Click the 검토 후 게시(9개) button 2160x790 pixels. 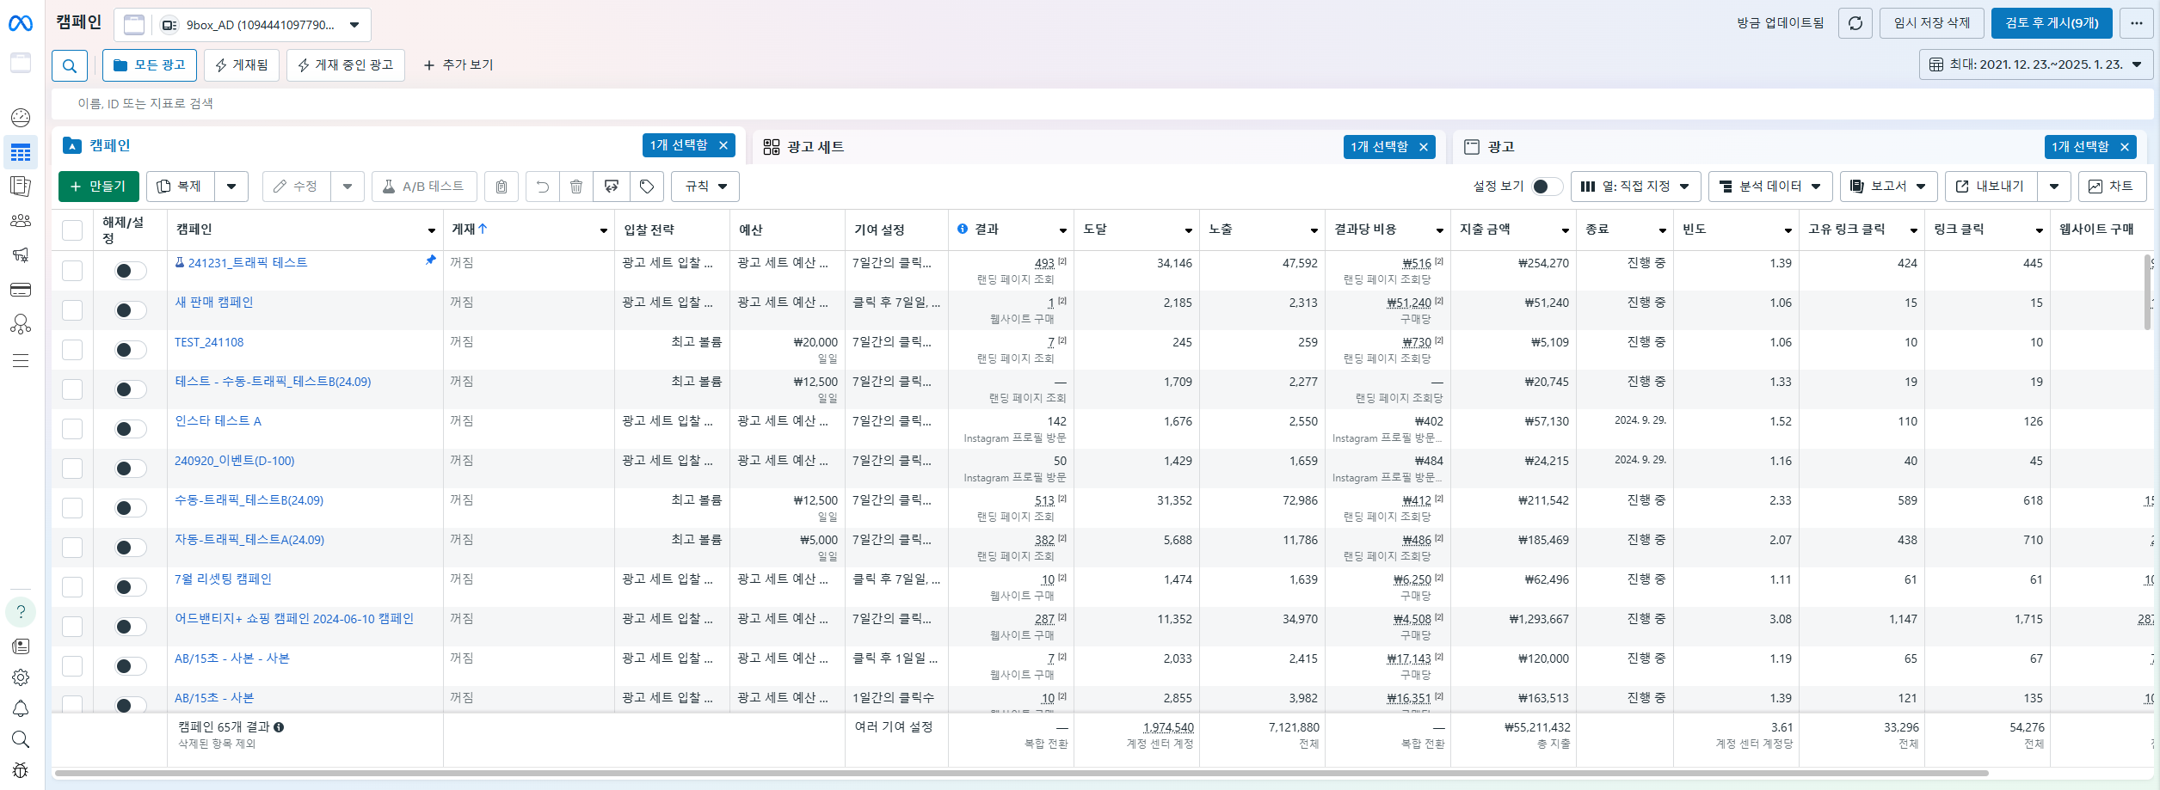click(x=2052, y=23)
